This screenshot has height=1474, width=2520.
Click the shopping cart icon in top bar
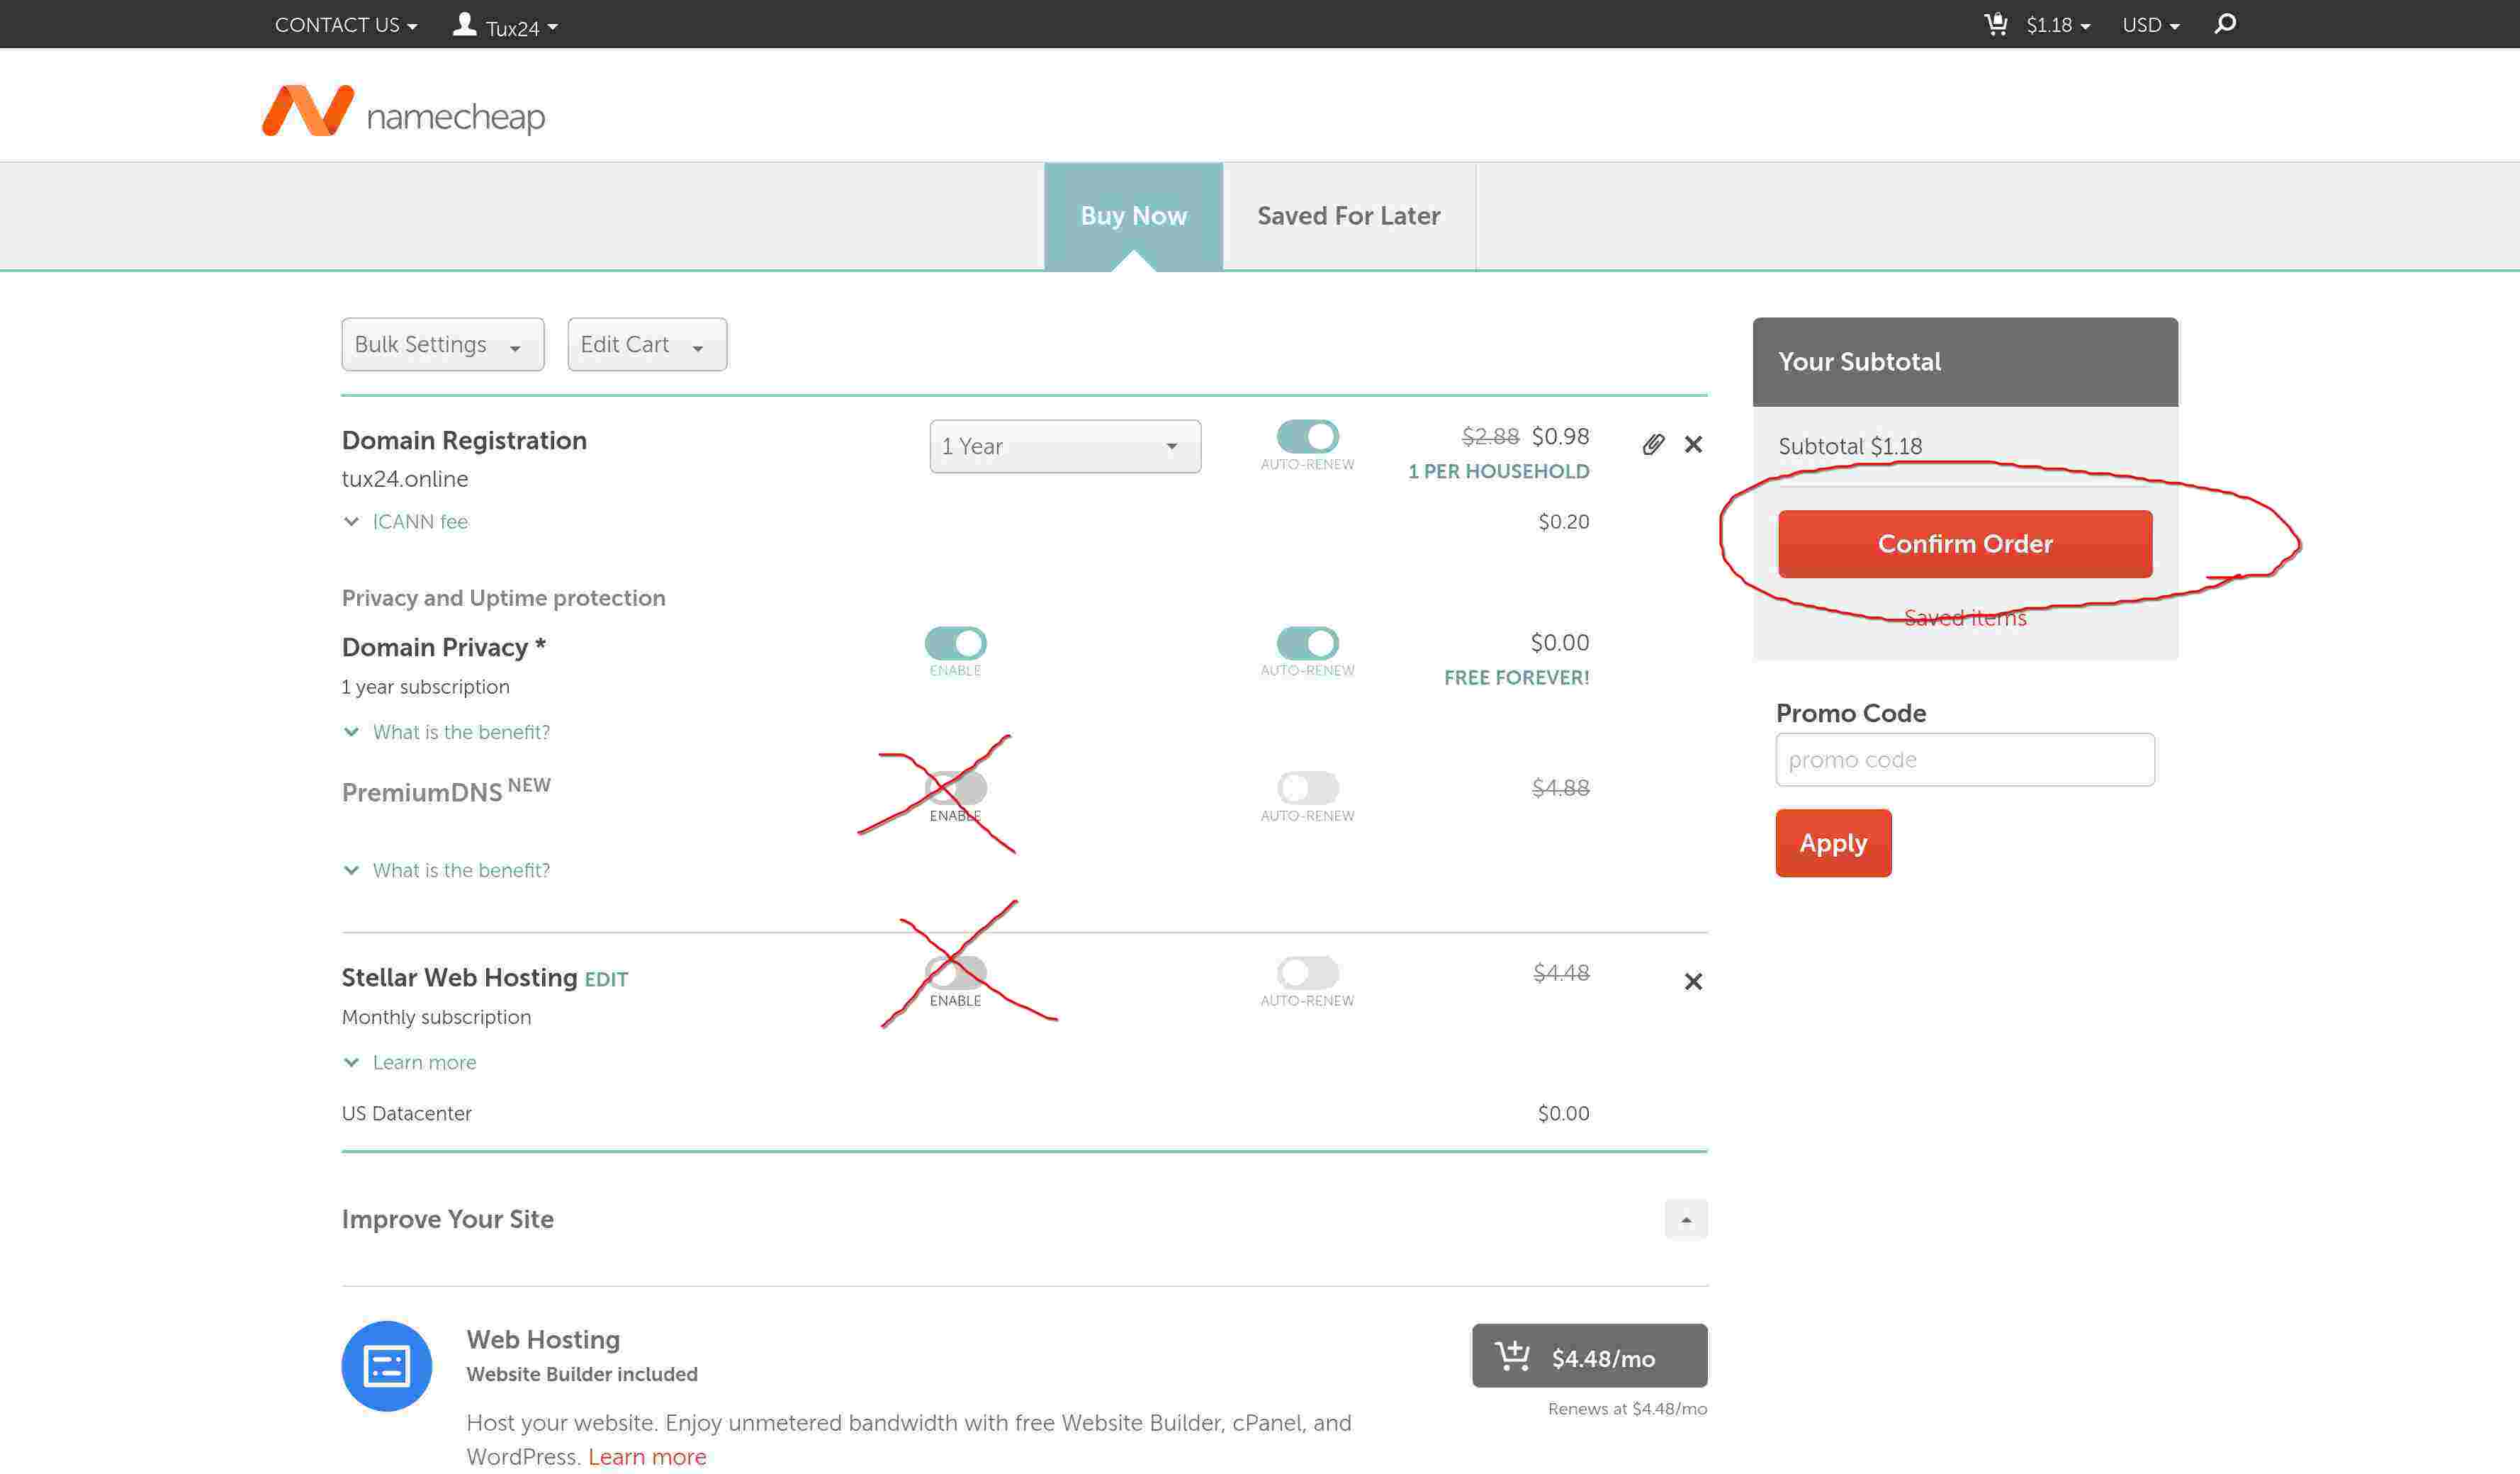tap(1996, 24)
